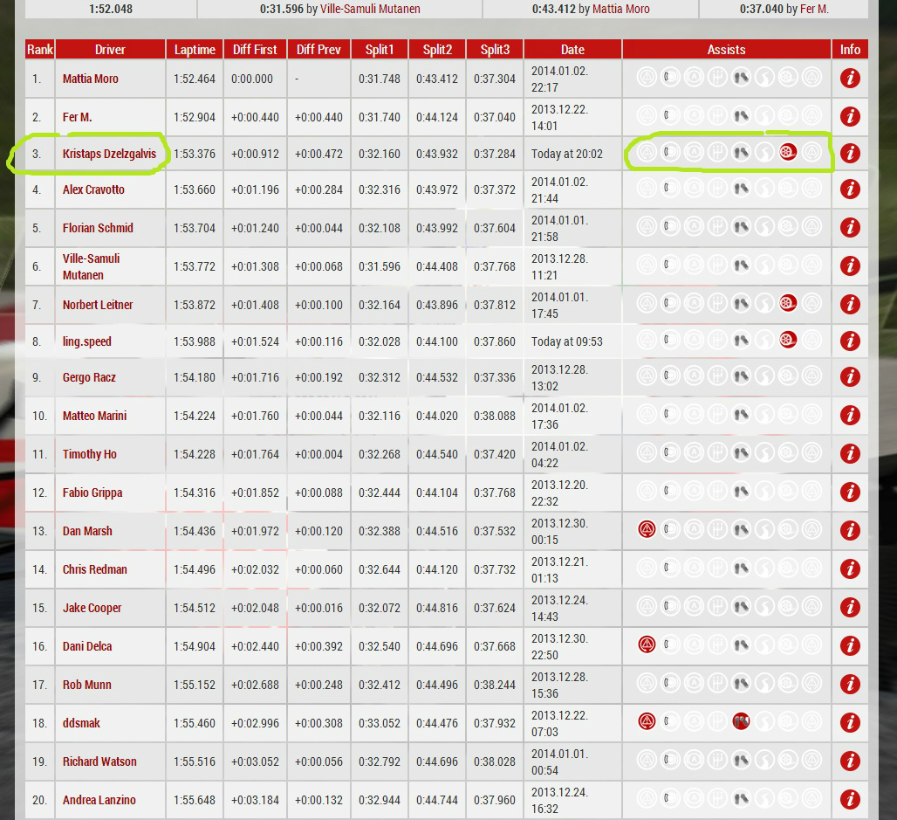
Task: Open Alex Cravotto driver profile
Action: click(x=93, y=189)
